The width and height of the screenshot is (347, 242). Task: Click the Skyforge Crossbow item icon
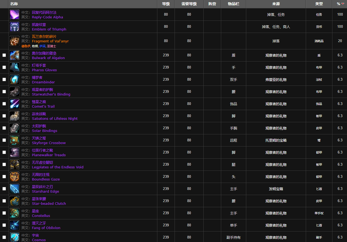(15, 140)
